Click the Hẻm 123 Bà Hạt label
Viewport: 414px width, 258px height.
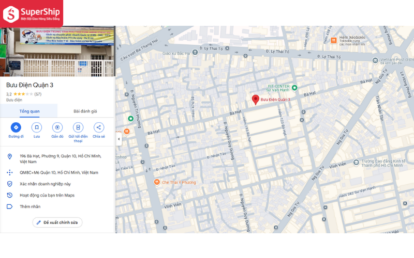[x=282, y=122]
